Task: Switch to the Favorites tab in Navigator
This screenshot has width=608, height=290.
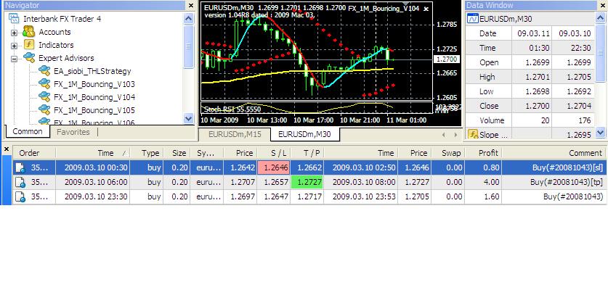Action: point(73,132)
